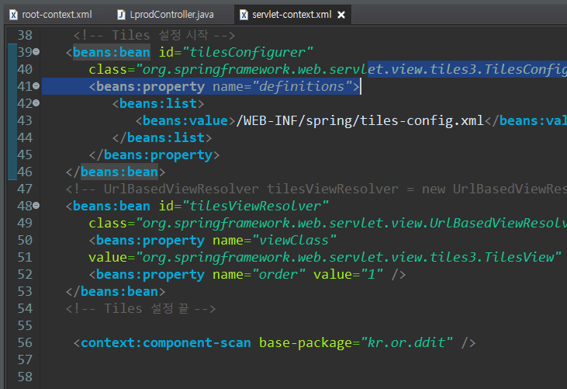Click line number 47 in the gutter

[25, 189]
